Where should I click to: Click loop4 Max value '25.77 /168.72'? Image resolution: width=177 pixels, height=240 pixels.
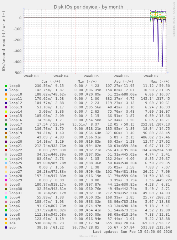coord(156,197)
